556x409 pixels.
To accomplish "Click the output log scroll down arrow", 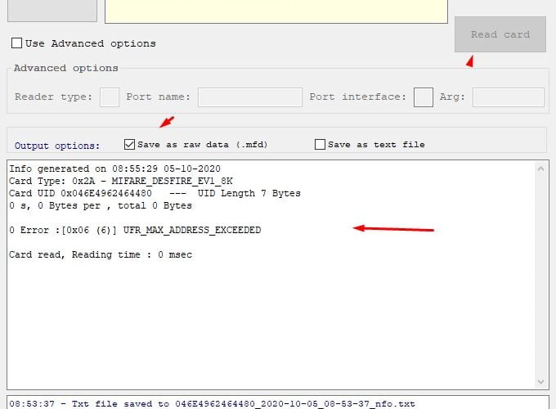I will point(540,382).
